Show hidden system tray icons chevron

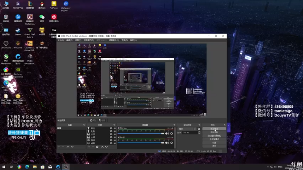click(x=268, y=167)
